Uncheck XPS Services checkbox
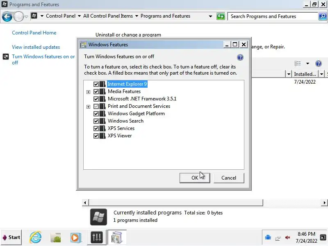328x246 pixels. click(x=96, y=128)
